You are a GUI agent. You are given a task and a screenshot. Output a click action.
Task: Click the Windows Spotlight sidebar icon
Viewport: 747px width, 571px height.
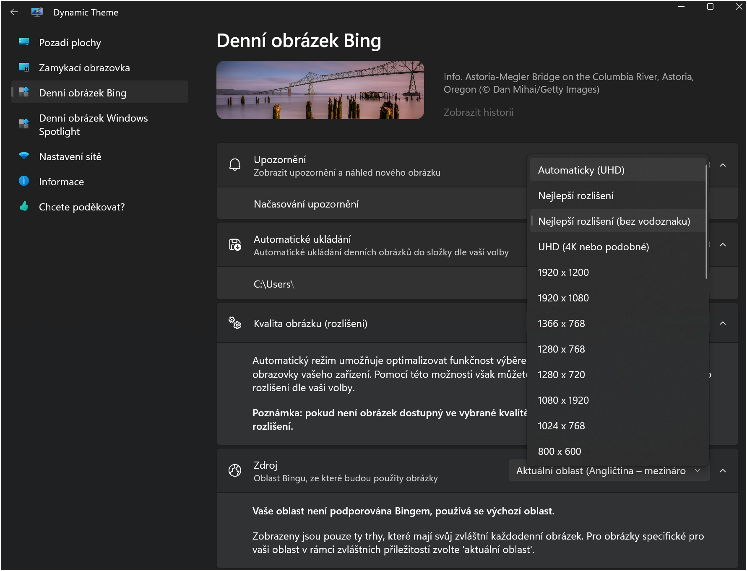pos(24,124)
